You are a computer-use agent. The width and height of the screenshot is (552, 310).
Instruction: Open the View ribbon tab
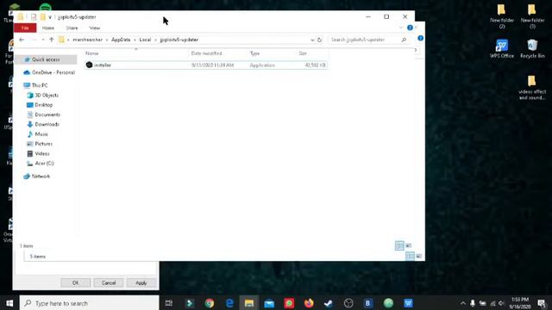[95, 28]
